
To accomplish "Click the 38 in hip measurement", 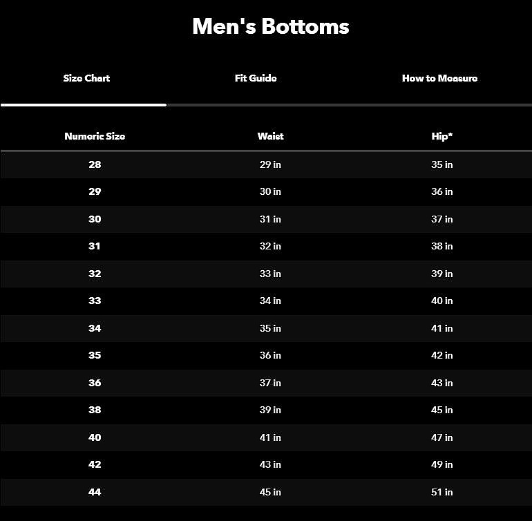I will pos(442,246).
